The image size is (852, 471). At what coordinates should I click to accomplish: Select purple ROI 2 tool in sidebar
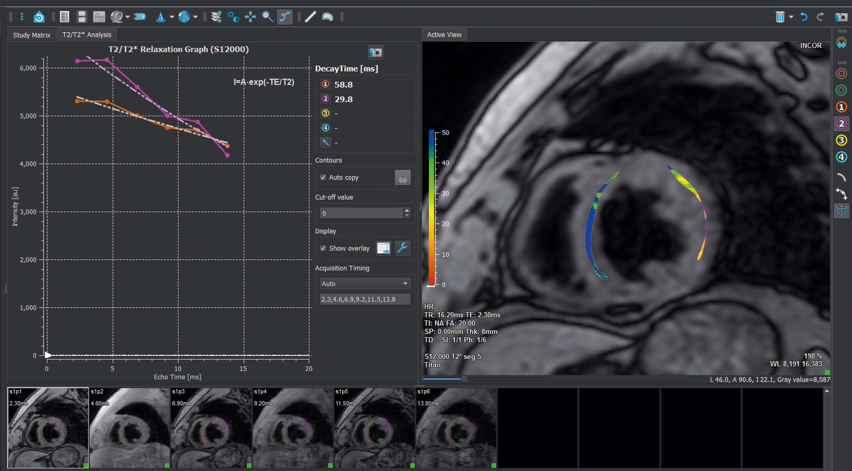click(841, 124)
